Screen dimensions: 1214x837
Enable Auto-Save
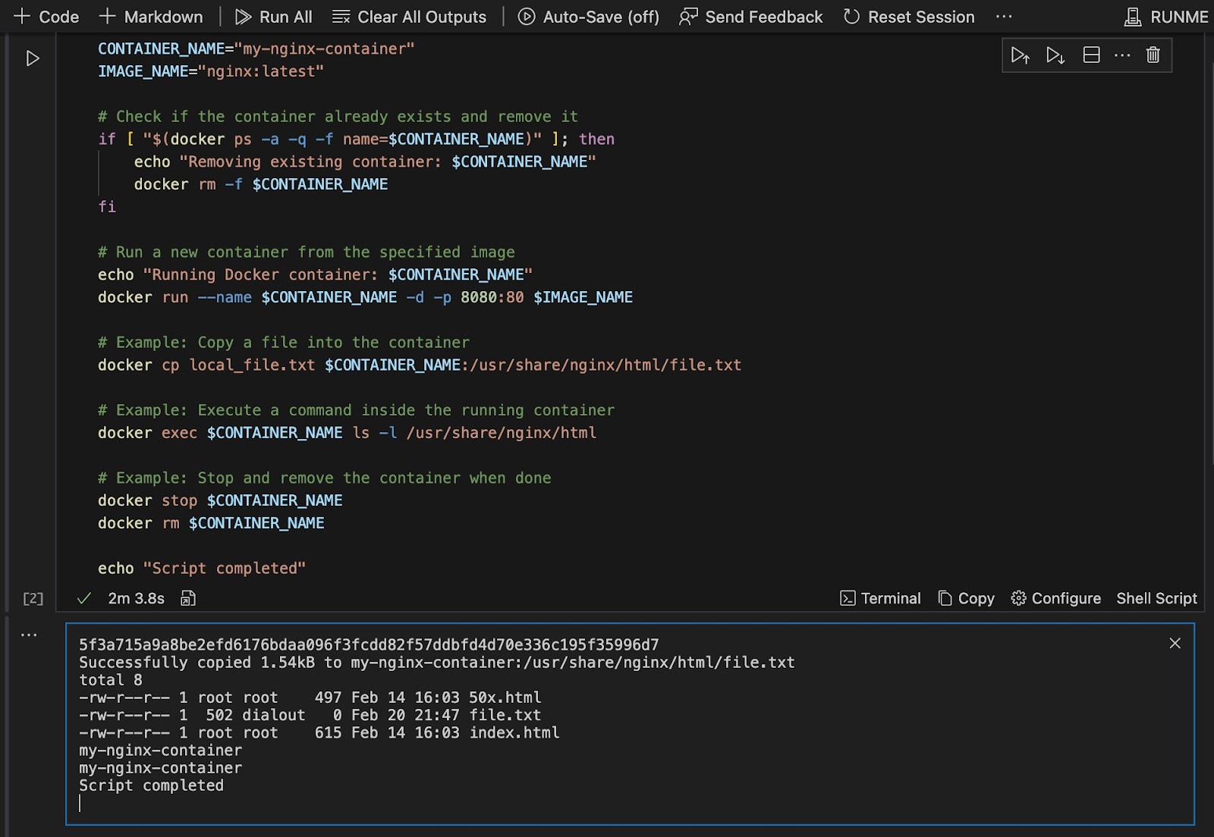coord(588,16)
